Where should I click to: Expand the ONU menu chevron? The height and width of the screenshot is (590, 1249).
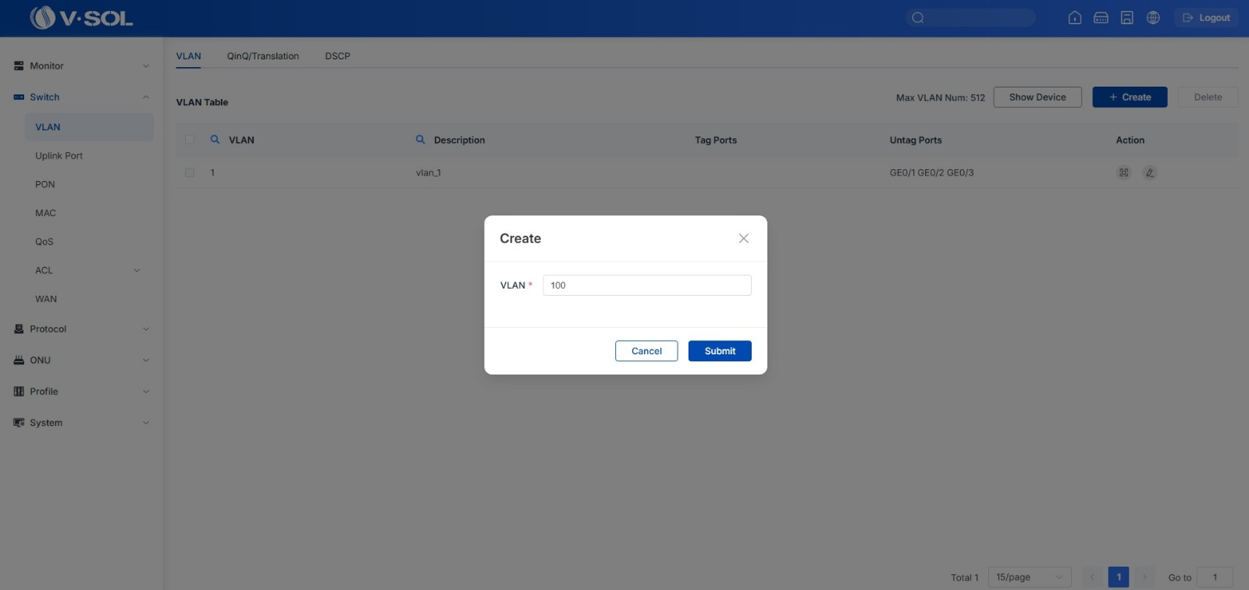[146, 361]
